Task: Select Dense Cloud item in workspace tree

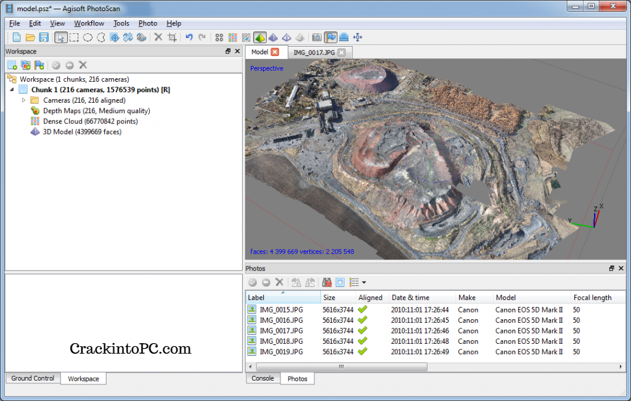Action: tap(90, 121)
